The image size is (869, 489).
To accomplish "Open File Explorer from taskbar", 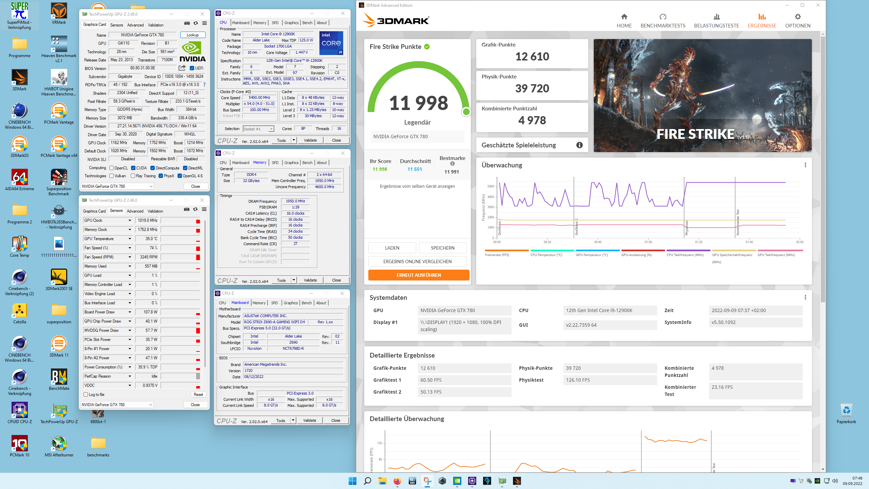I will coord(383,481).
